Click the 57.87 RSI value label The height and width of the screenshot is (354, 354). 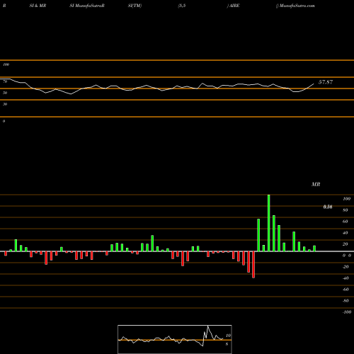pyautogui.click(x=326, y=82)
